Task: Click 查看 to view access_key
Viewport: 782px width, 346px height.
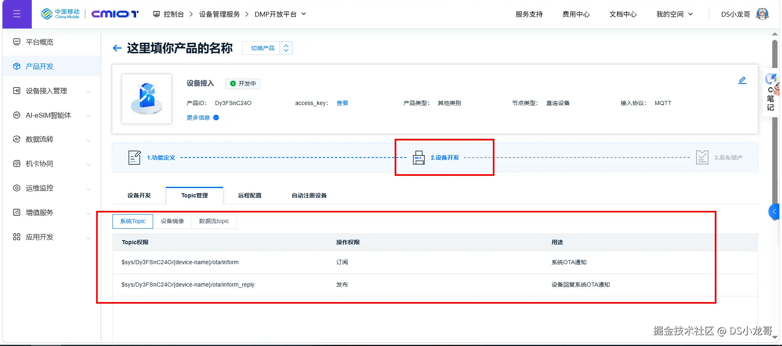Action: pos(342,103)
